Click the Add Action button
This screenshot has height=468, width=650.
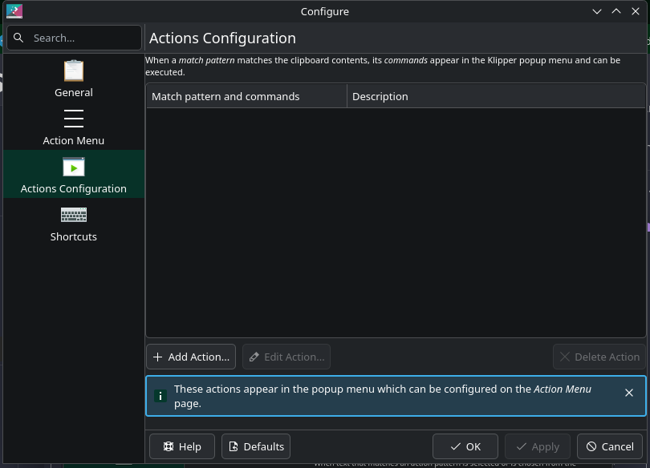191,357
